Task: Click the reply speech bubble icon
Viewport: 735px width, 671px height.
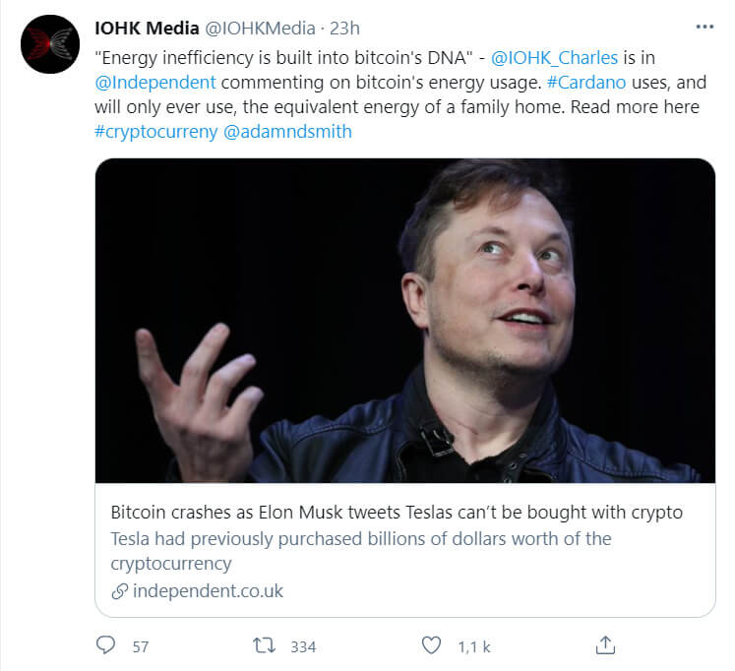Action: coord(107,645)
